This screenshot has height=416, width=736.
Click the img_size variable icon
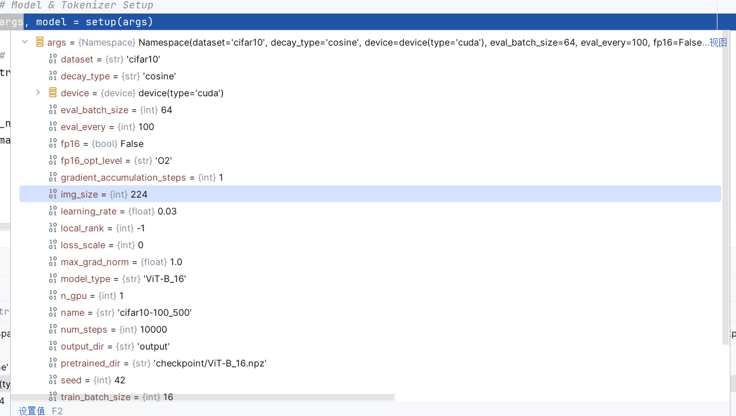click(x=53, y=194)
